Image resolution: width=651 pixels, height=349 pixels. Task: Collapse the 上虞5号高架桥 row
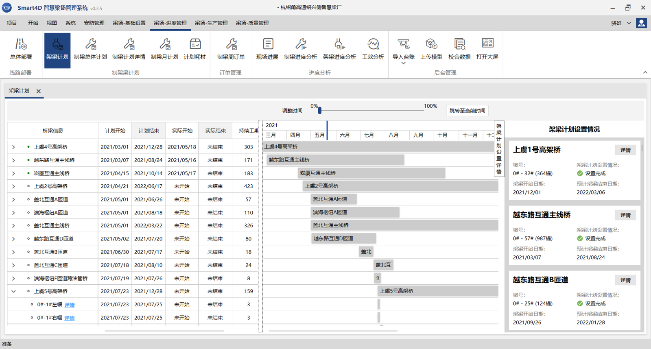click(13, 291)
